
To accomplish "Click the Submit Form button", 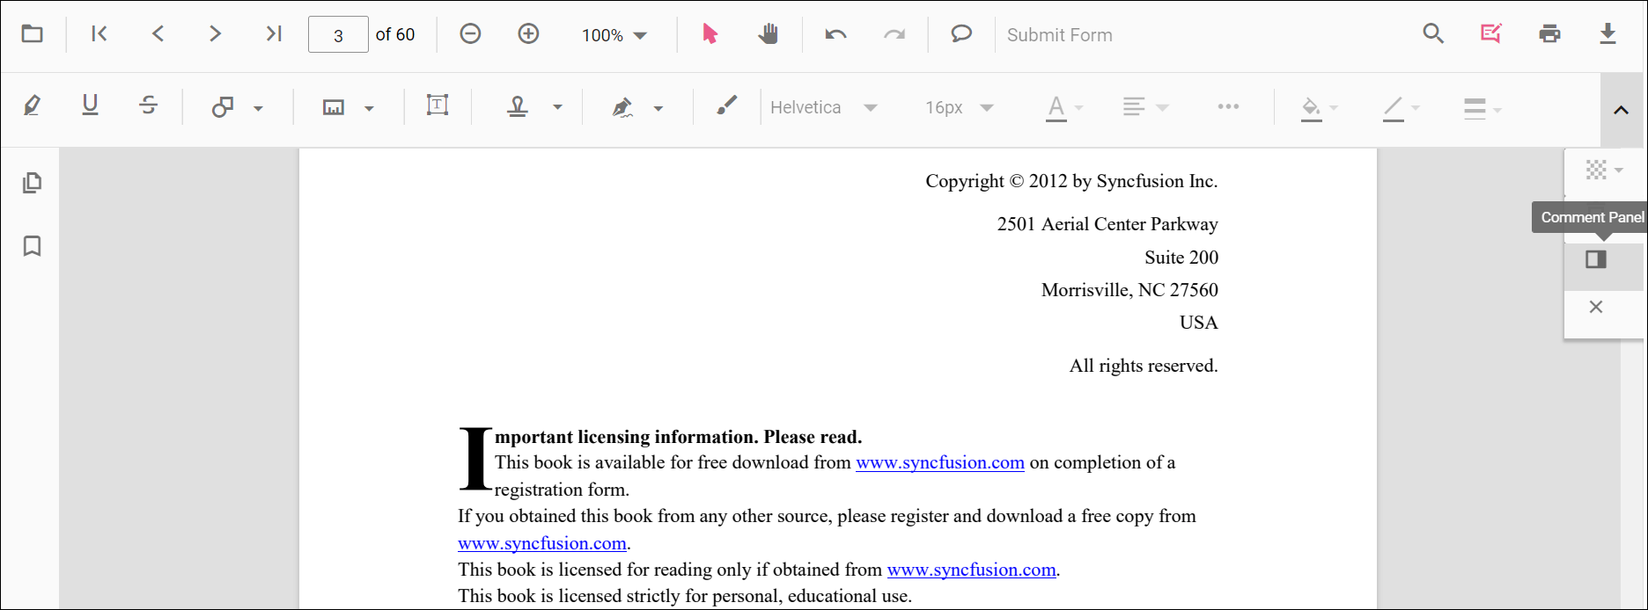I will 1059,35.
